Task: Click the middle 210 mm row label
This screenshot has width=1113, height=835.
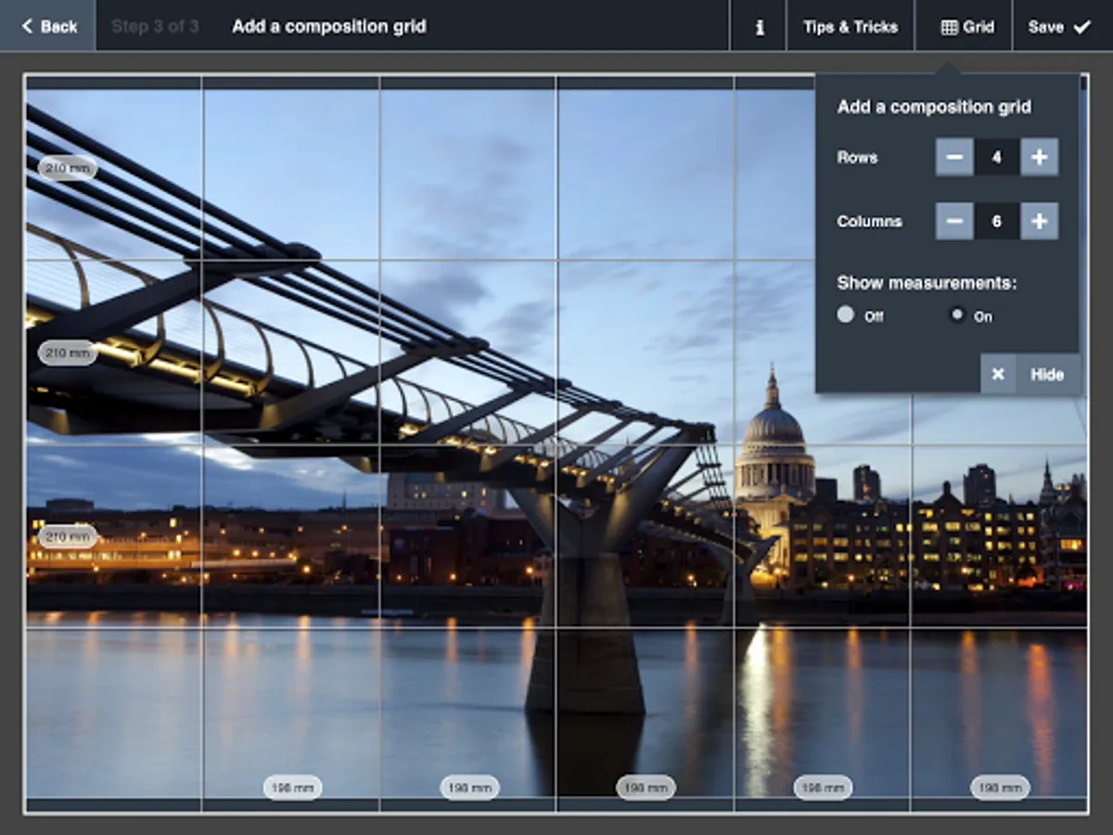Action: (68, 353)
